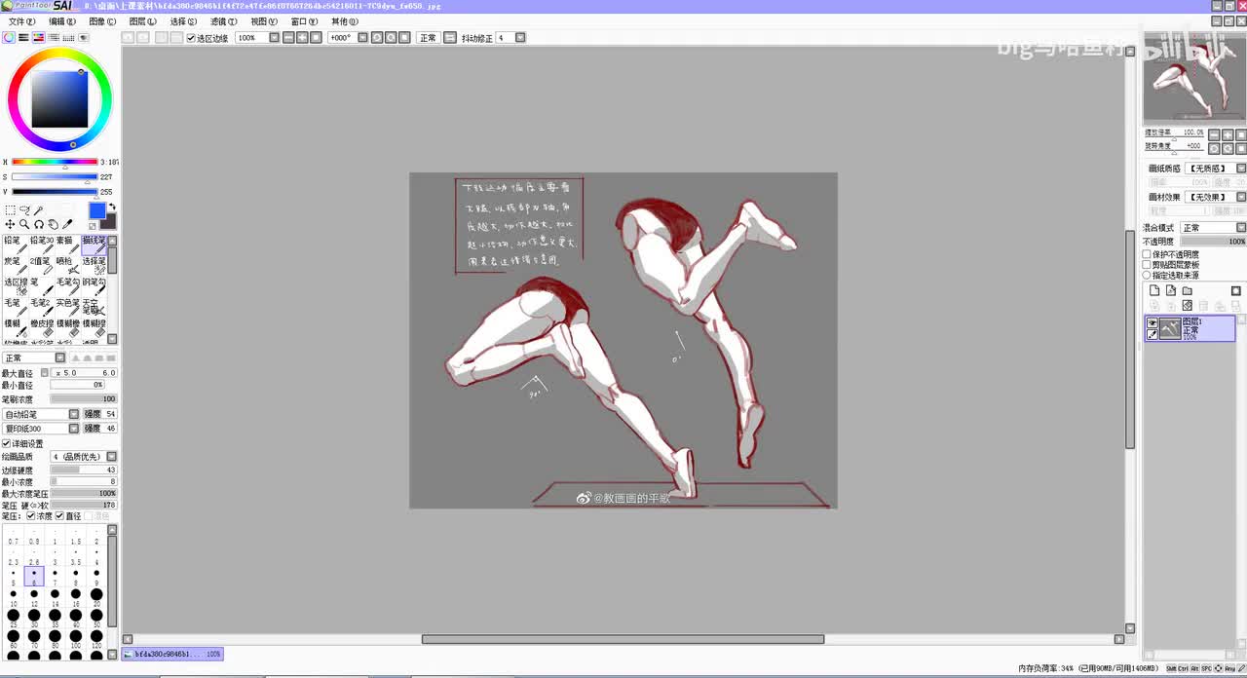
Task: Select the move layer tool
Action: (x=10, y=224)
